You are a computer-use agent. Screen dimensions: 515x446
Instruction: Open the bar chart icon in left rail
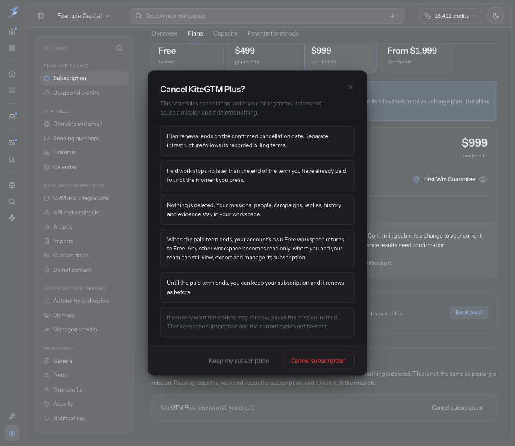coord(12,159)
